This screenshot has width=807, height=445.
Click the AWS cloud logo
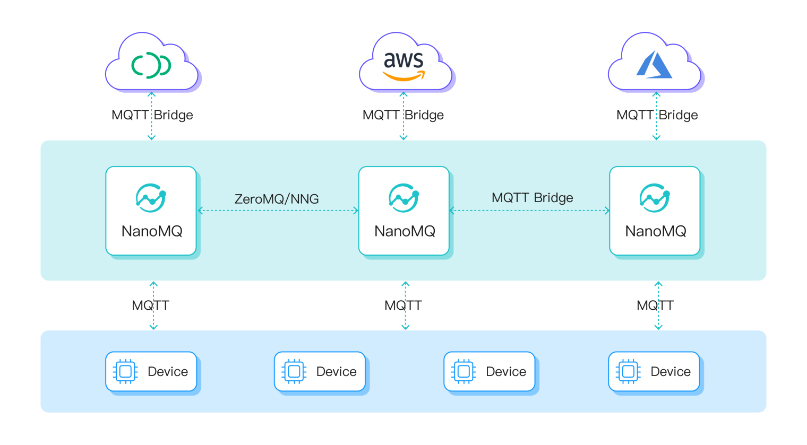coord(404,66)
